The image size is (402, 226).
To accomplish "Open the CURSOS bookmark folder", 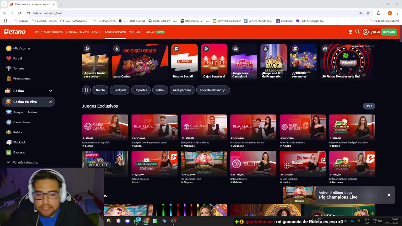I will pyautogui.click(x=21, y=21).
